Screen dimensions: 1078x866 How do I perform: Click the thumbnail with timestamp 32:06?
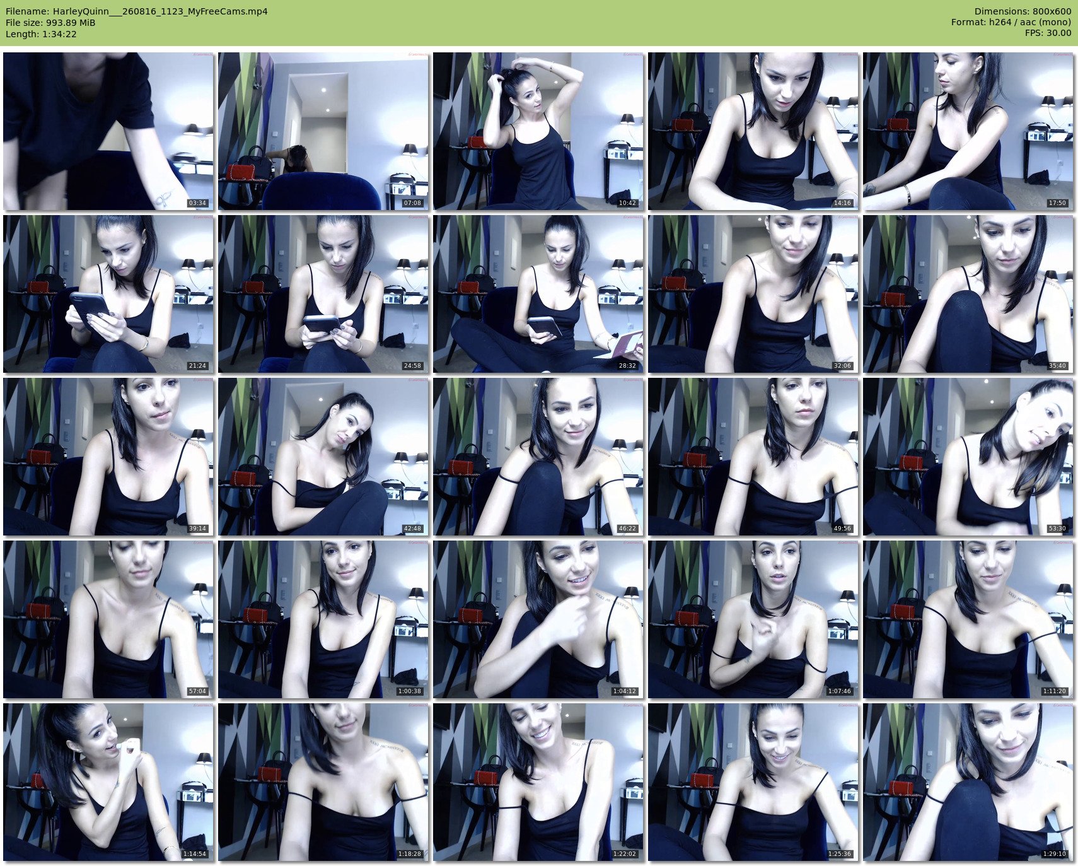click(x=753, y=294)
